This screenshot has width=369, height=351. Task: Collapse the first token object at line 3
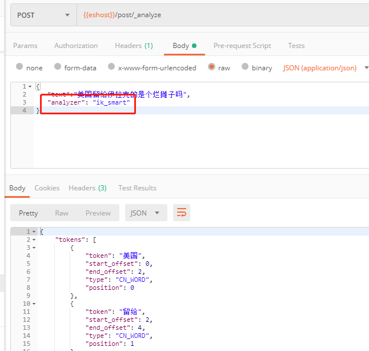click(x=34, y=248)
